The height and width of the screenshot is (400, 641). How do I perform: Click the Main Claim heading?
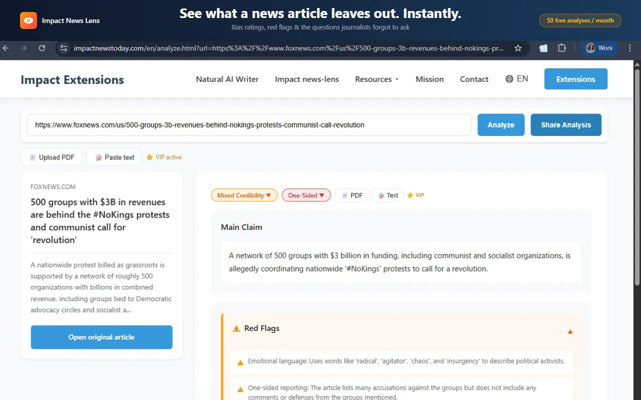click(241, 227)
